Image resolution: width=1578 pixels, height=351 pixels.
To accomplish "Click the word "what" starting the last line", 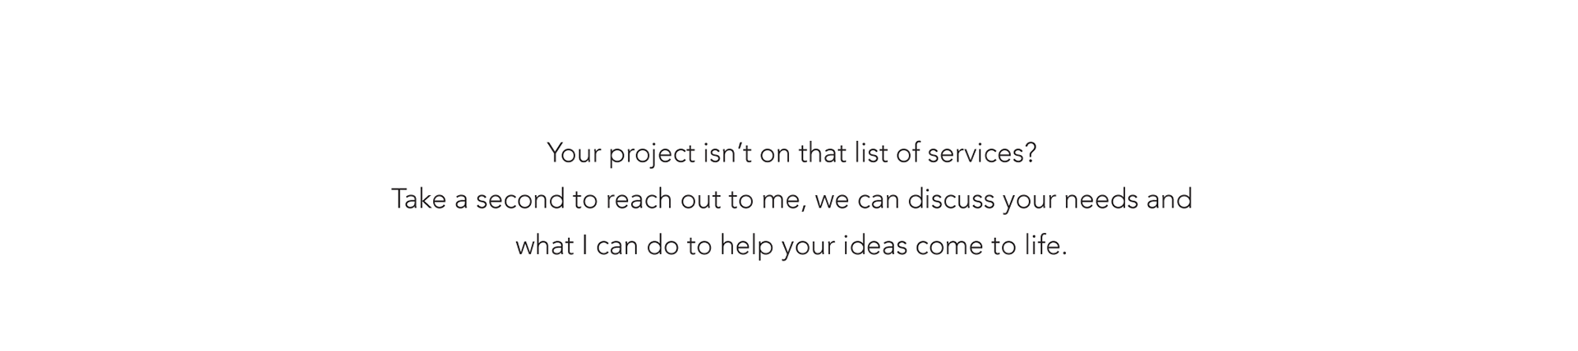I will coord(544,246).
